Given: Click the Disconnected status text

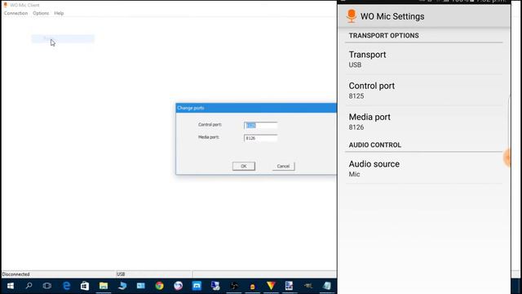Looking at the screenshot, I should 16,274.
